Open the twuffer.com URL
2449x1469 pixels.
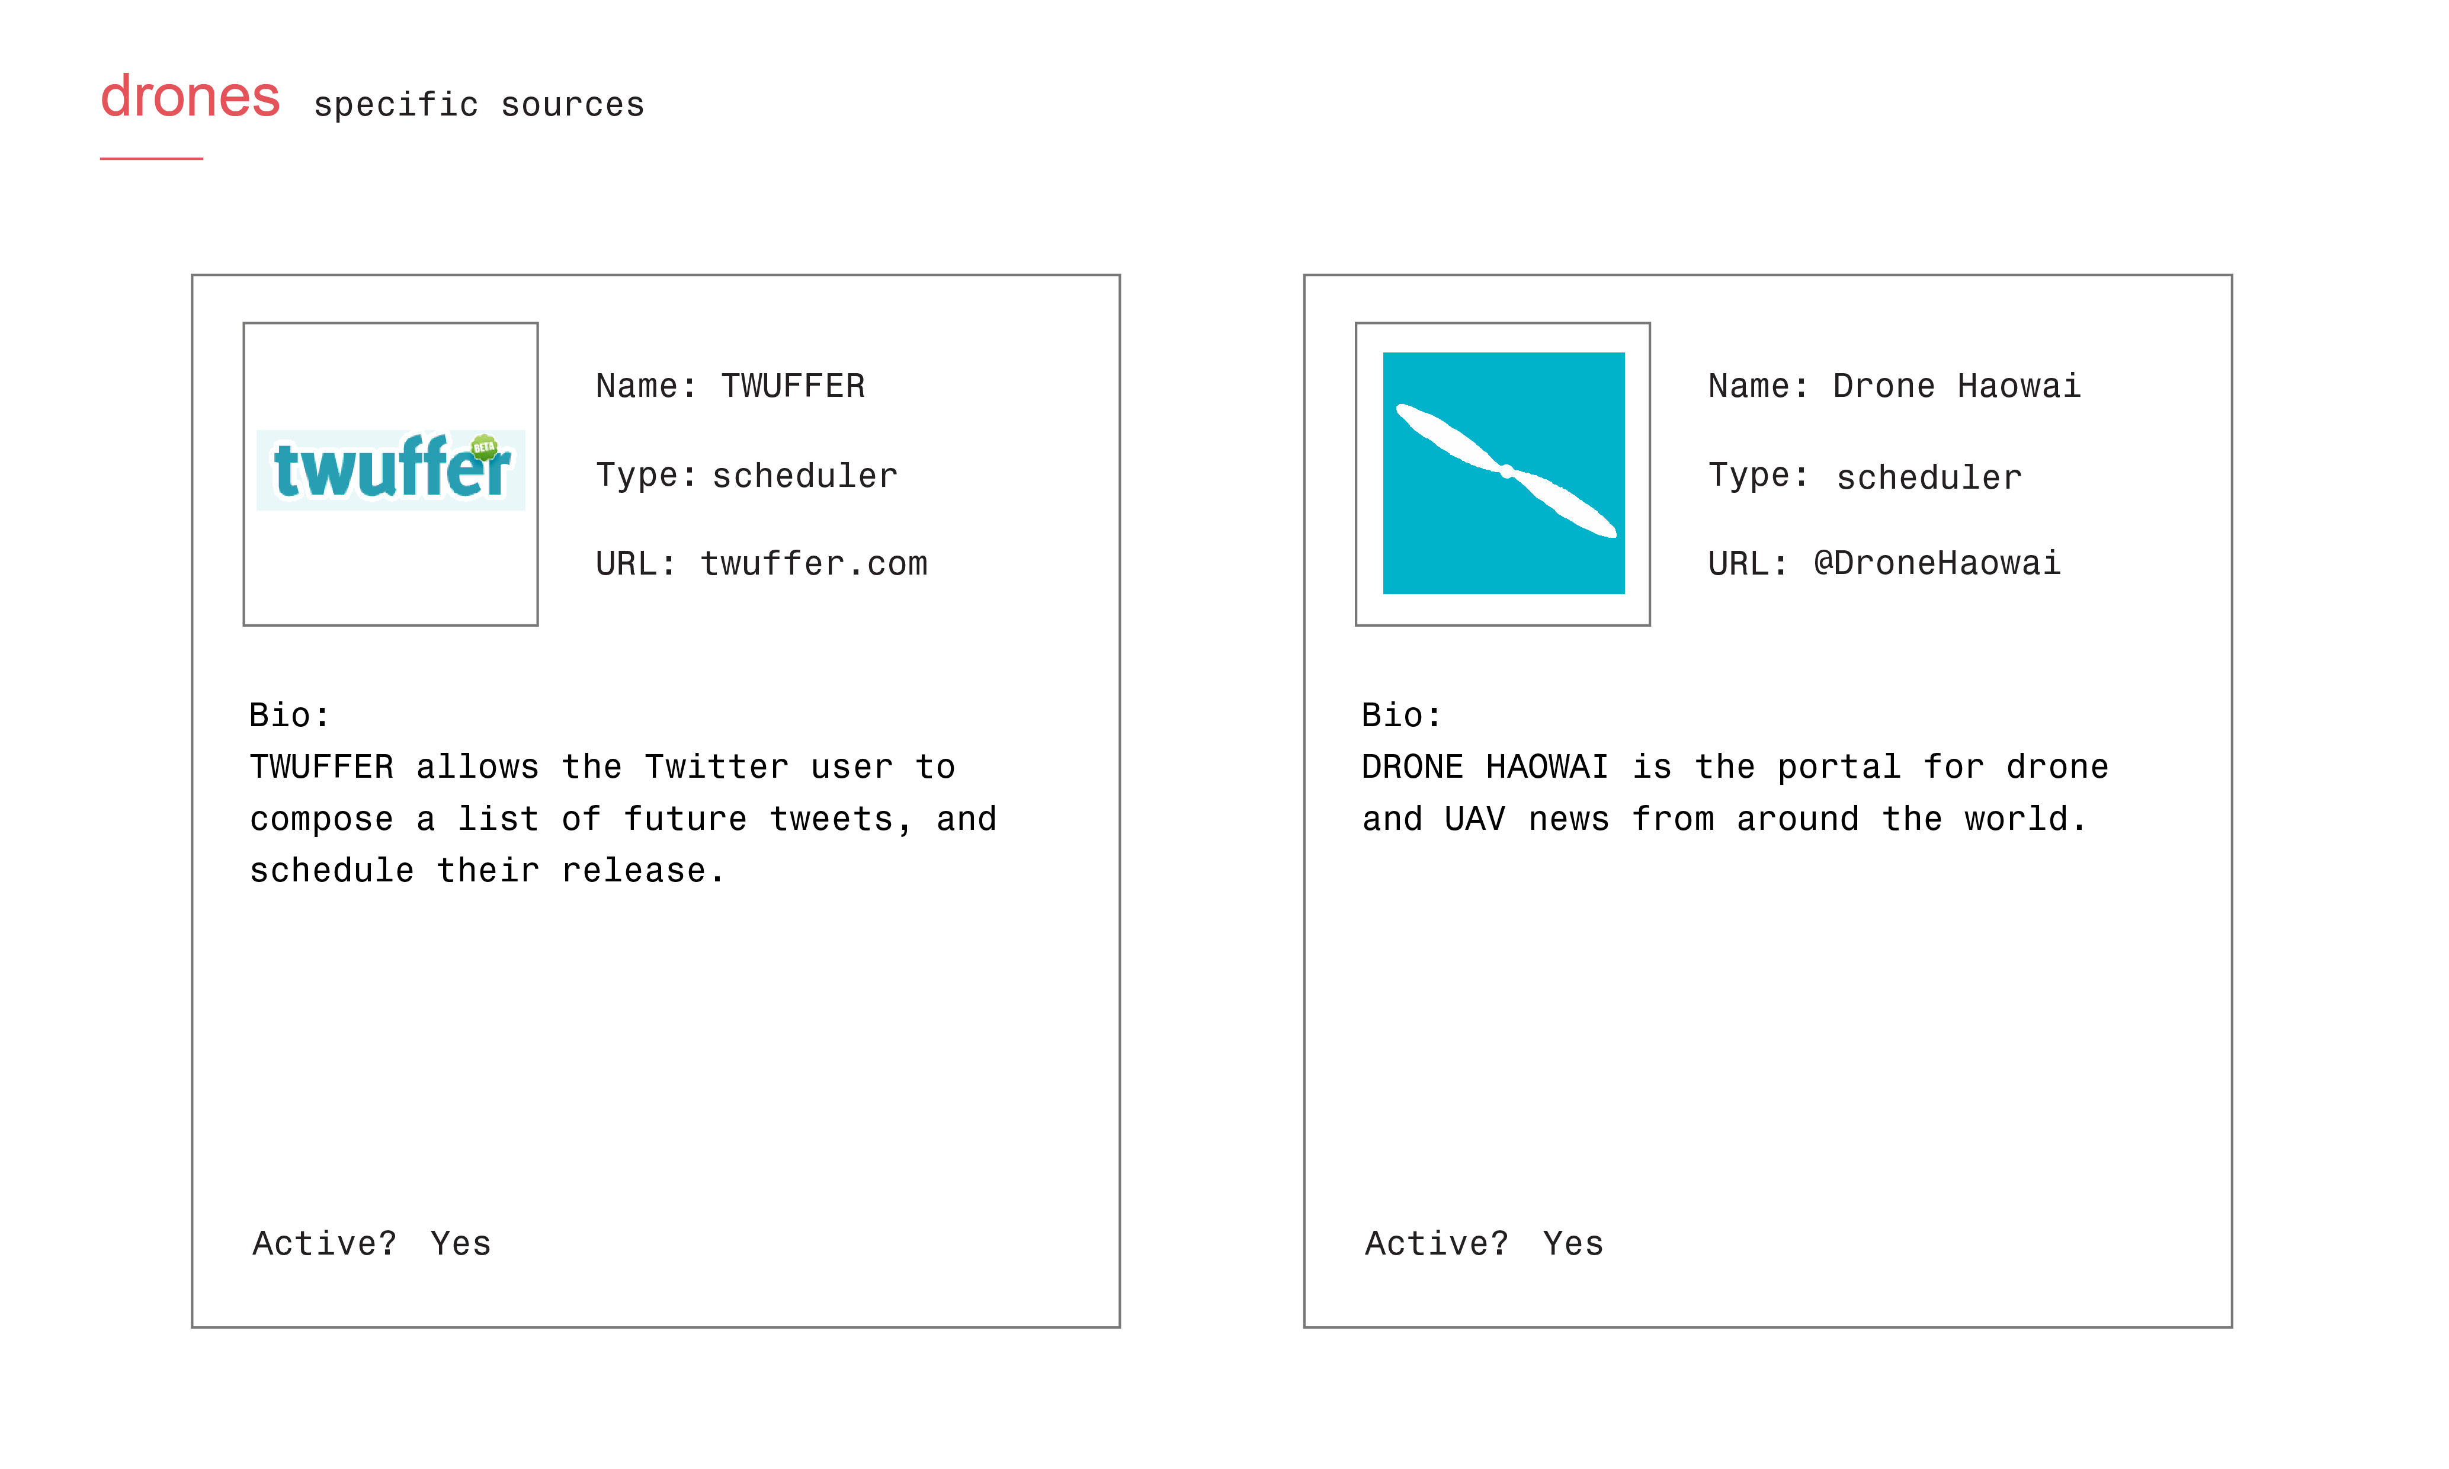click(x=814, y=564)
